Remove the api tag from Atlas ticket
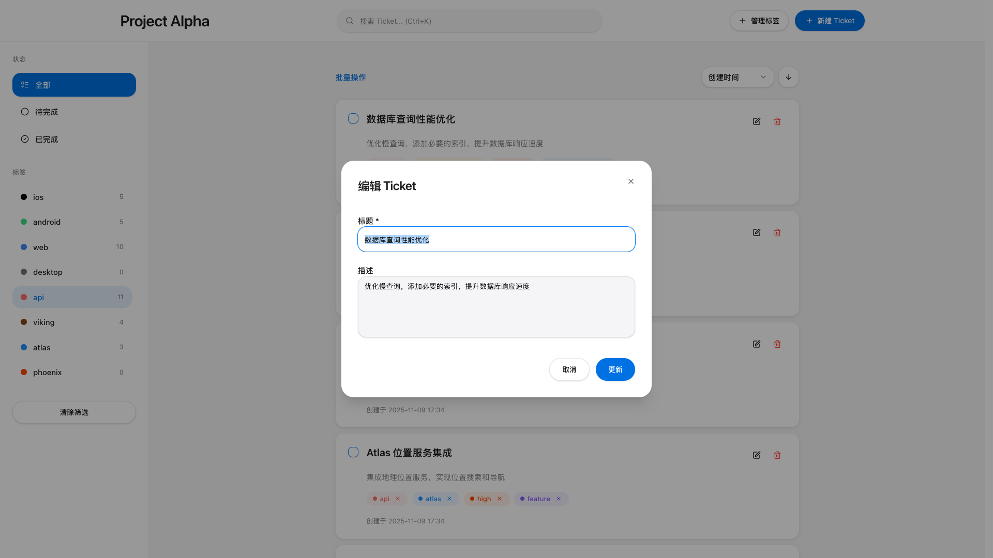Image resolution: width=993 pixels, height=558 pixels. (398, 499)
